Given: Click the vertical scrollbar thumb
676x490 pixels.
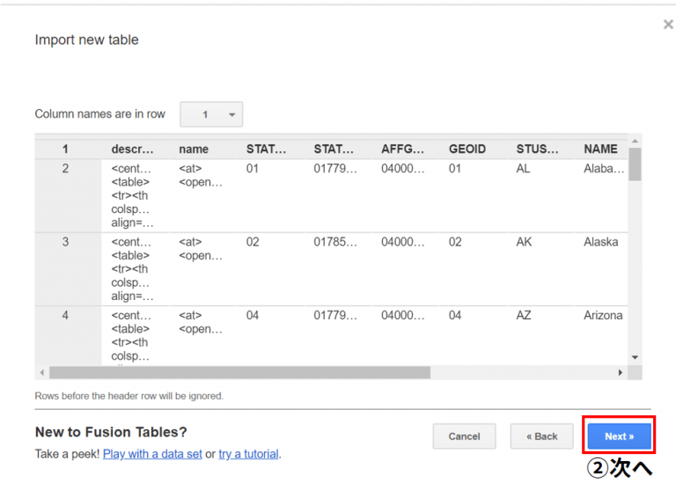Looking at the screenshot, I should pyautogui.click(x=635, y=164).
